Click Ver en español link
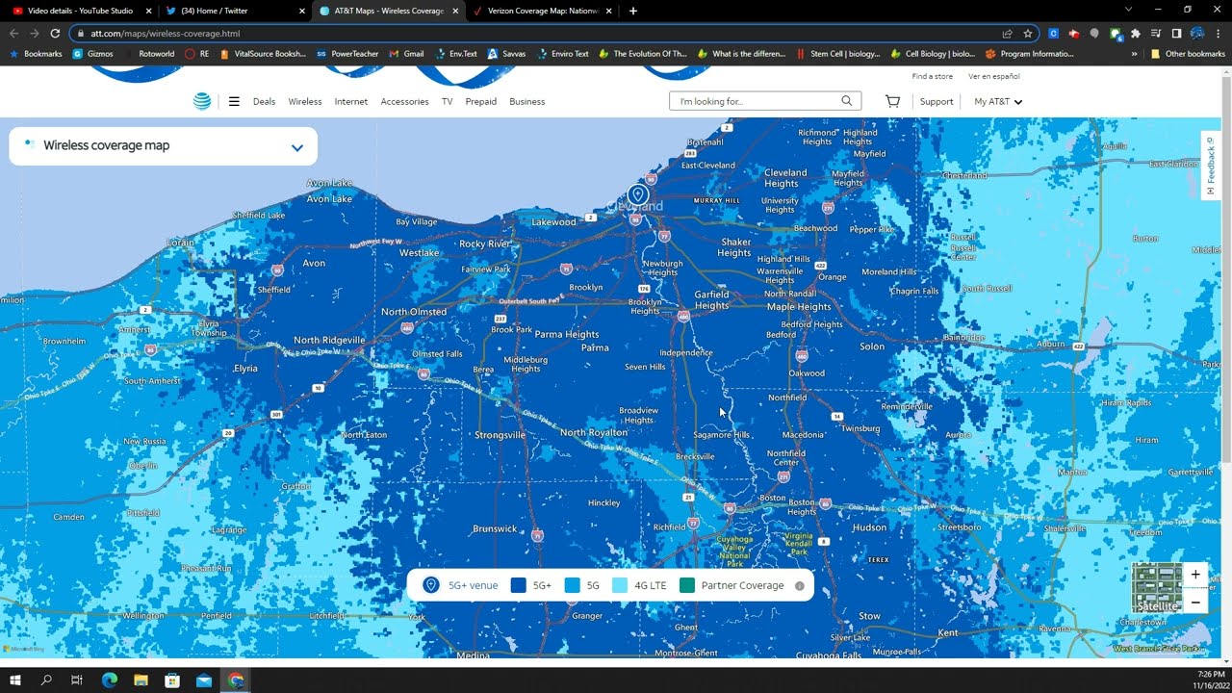This screenshot has height=693, width=1232. click(x=994, y=76)
